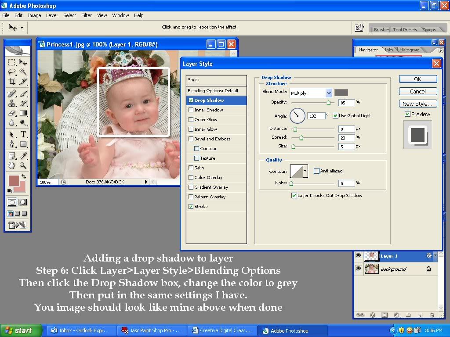Screen dimensions: 450x337
Task: Select the Lasso tool
Action: pyautogui.click(x=12, y=72)
